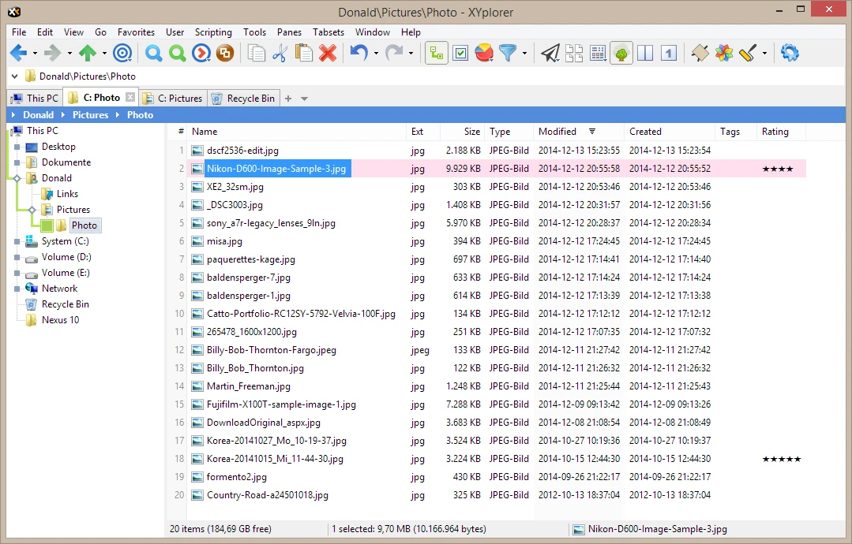Toggle the selection checkbox icon in toolbar
This screenshot has width=852, height=544.
[x=460, y=54]
